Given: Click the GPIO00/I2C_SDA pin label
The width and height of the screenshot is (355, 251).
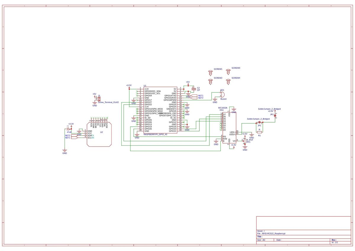Looking at the screenshot, I should click(x=153, y=91).
